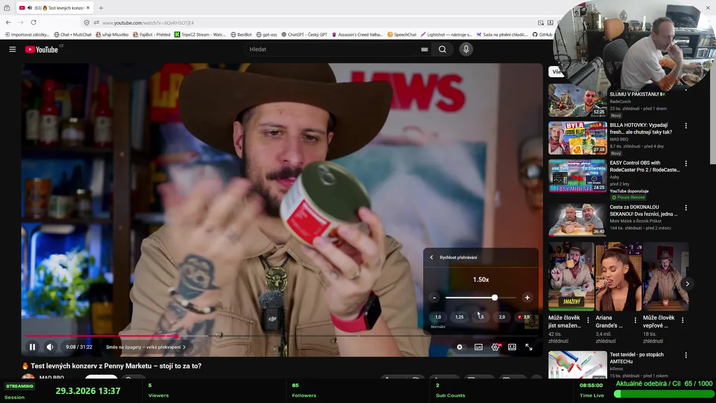Open options for 'Ariana Grande's' short
The width and height of the screenshot is (716, 403).
pyautogui.click(x=635, y=320)
